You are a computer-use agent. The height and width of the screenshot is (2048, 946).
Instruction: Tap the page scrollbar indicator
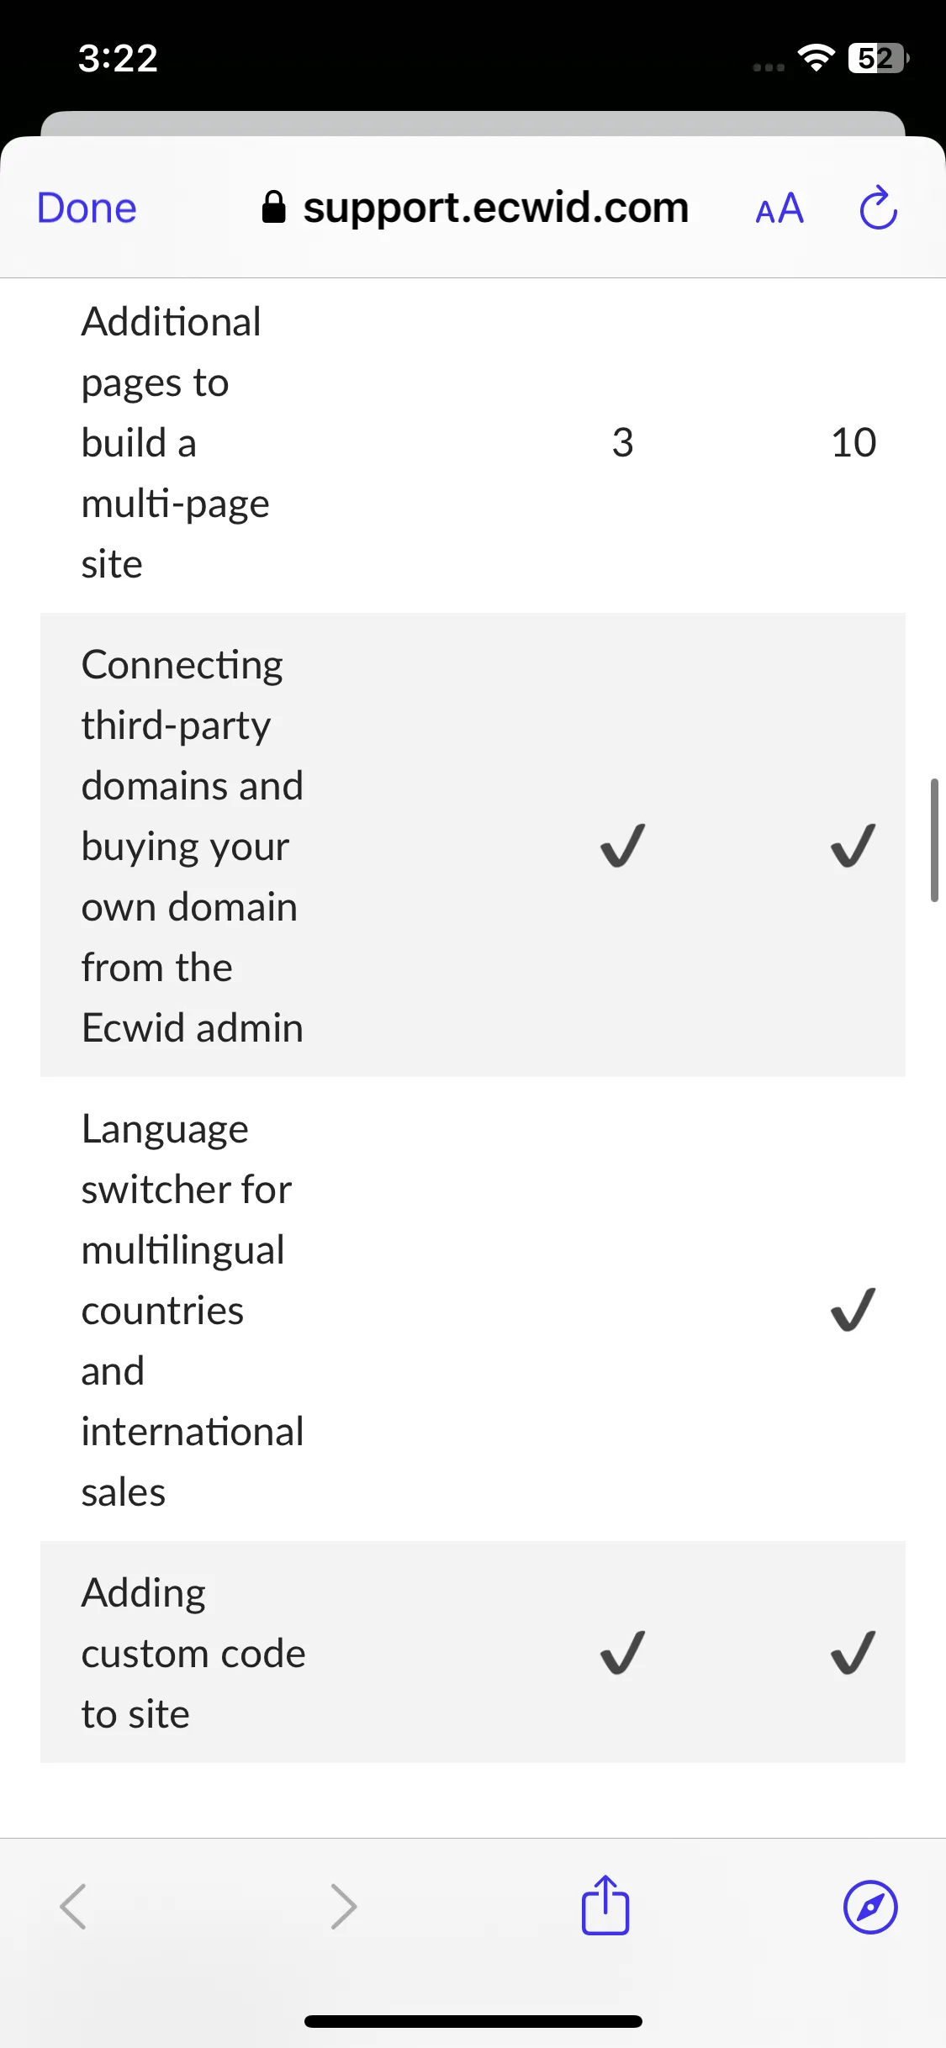(x=934, y=840)
